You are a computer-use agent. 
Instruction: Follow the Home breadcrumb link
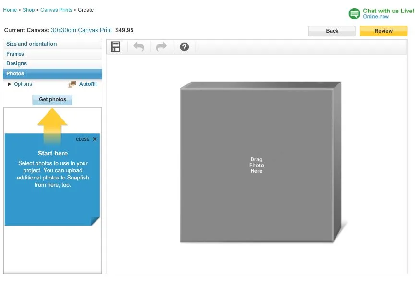click(x=10, y=10)
